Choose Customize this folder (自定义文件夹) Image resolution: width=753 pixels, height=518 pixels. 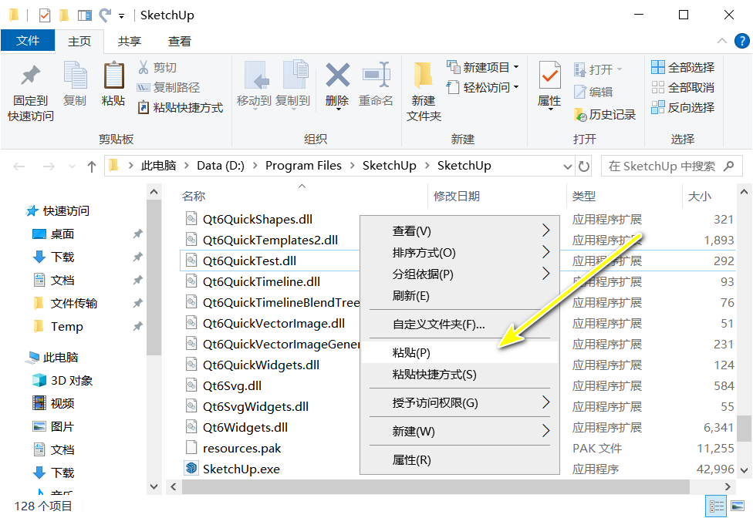point(460,325)
